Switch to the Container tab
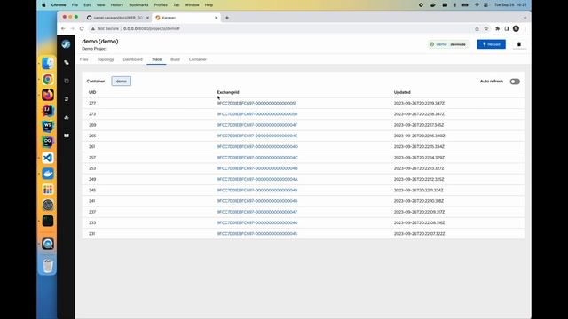This screenshot has height=319, width=568. tap(197, 59)
